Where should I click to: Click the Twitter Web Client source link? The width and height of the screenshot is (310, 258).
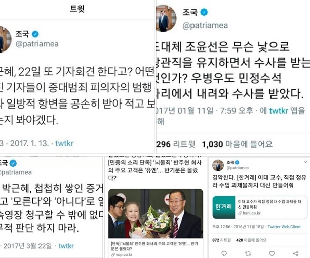284,227
